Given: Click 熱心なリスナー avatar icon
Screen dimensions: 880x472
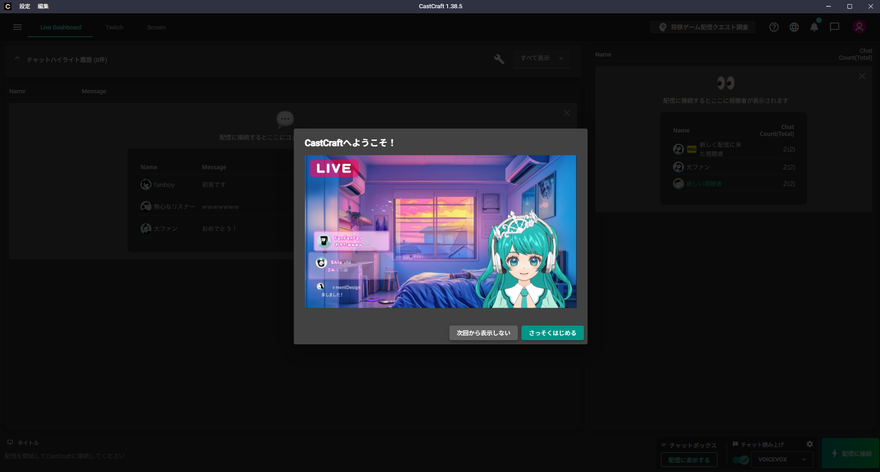Looking at the screenshot, I should tap(146, 207).
